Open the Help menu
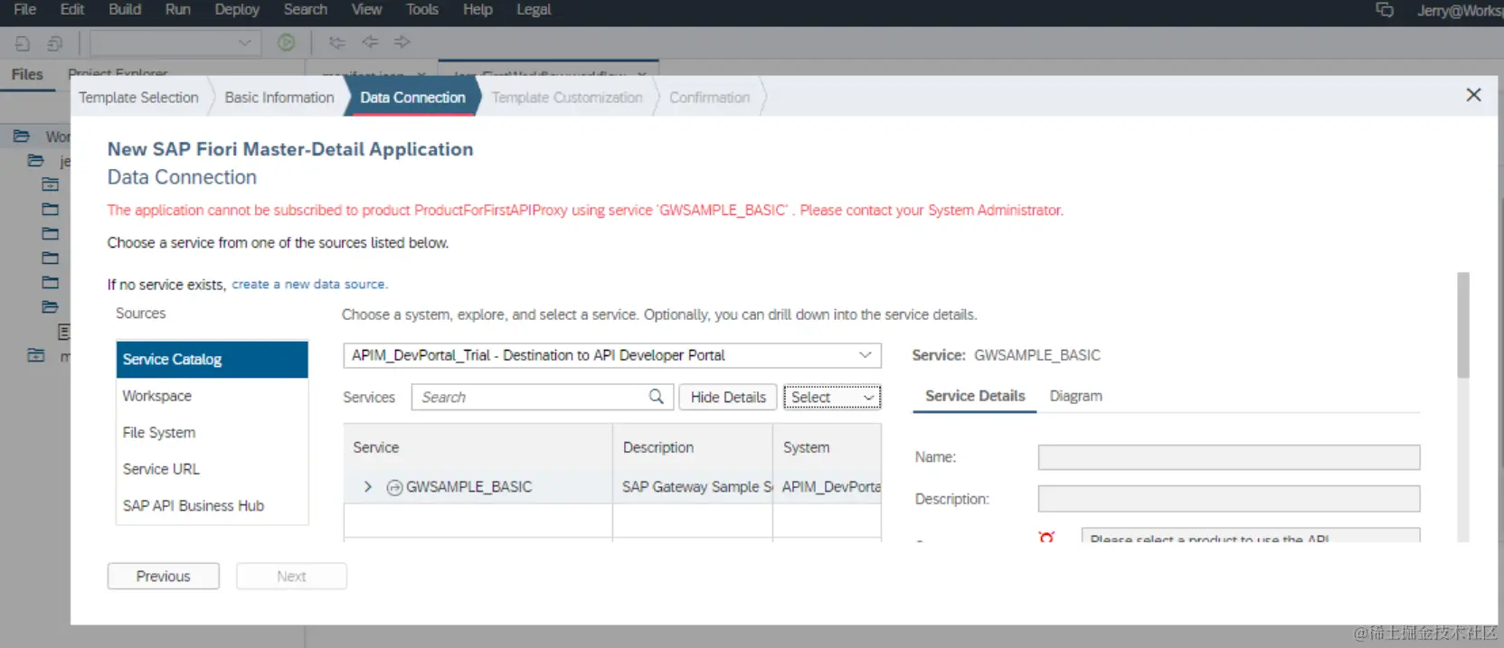The height and width of the screenshot is (648, 1504). (478, 9)
